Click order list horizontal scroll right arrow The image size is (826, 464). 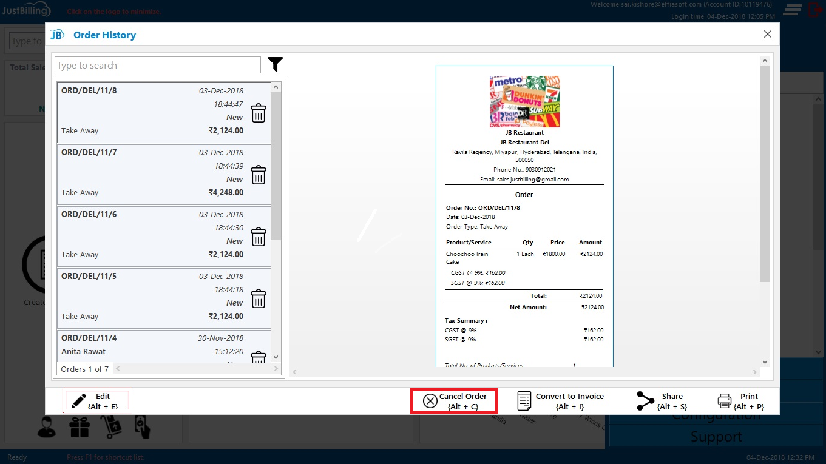tap(276, 369)
